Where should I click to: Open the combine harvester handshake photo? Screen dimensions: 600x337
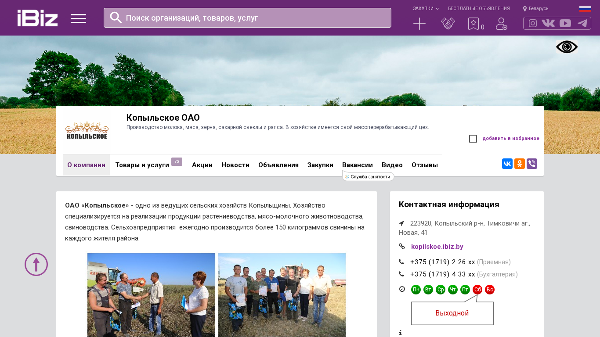(151, 295)
